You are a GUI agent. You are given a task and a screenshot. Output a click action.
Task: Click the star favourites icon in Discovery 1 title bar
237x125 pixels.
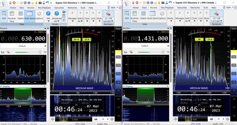coord(33,3)
